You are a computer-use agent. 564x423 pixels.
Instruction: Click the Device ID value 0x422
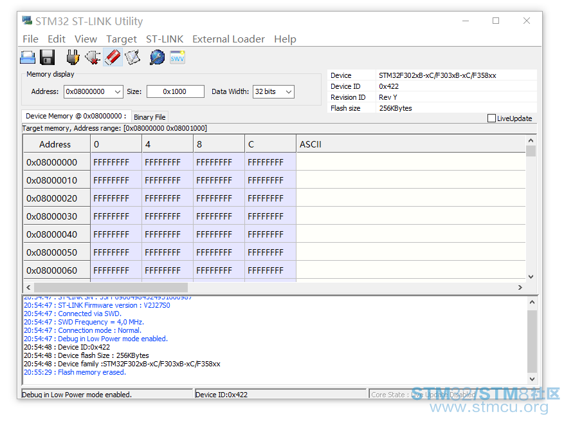coord(388,86)
